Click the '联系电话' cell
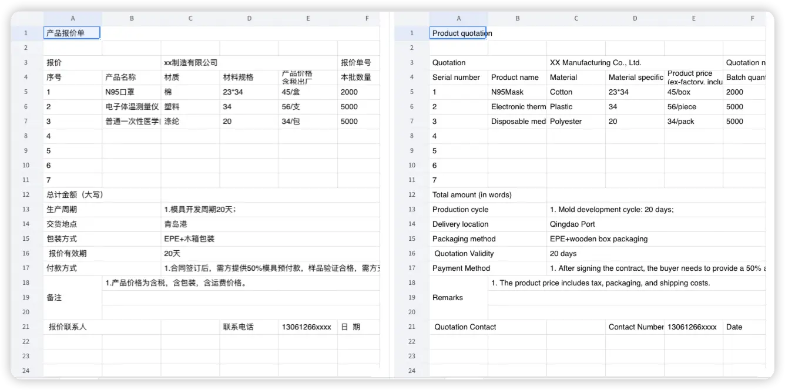Screen dimensions: 785x390 (x=249, y=327)
